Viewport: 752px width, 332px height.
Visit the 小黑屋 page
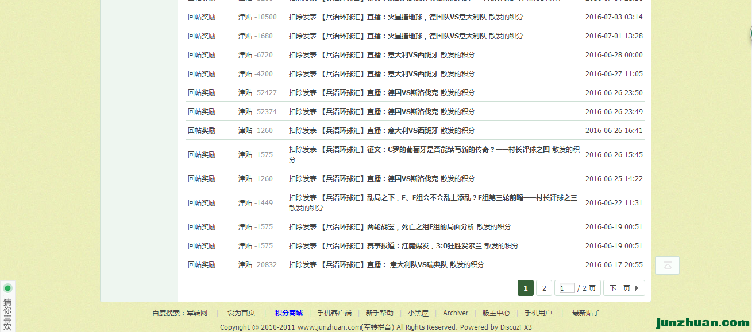[x=418, y=313]
